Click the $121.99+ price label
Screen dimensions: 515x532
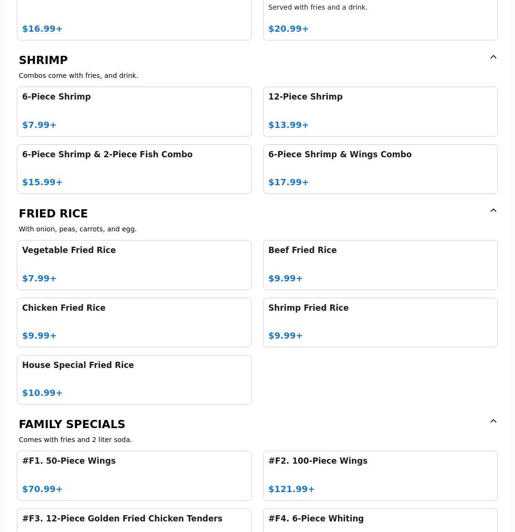pos(291,489)
